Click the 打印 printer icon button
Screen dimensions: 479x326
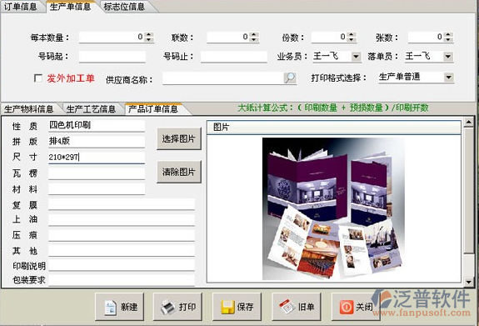pos(177,307)
